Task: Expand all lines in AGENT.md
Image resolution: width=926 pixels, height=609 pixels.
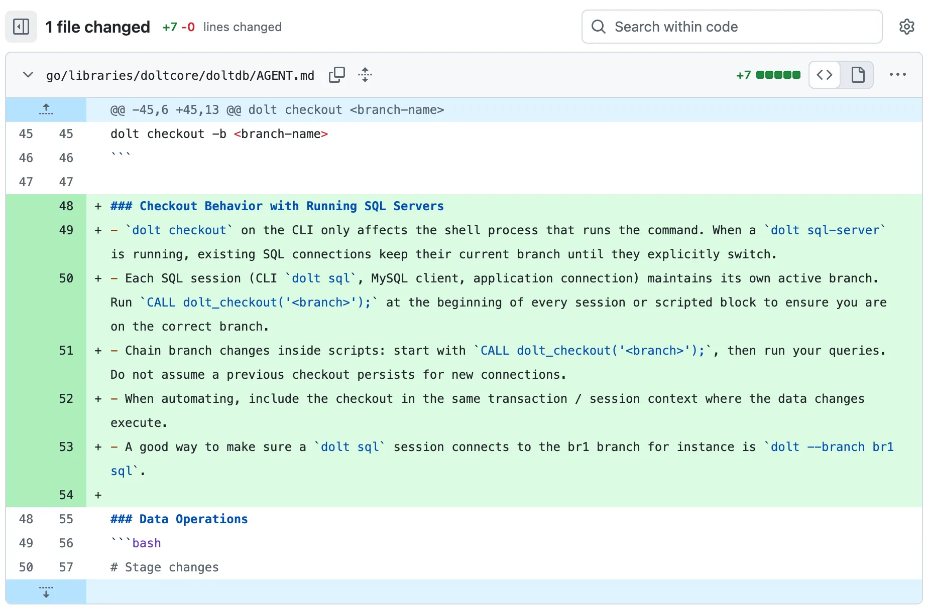Action: [x=365, y=75]
